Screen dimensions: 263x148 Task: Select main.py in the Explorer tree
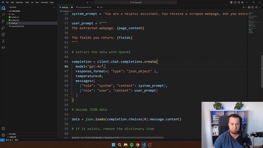(x=14, y=23)
